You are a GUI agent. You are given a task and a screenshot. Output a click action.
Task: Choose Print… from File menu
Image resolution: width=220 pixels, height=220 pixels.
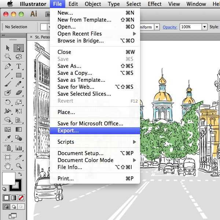[95, 179]
